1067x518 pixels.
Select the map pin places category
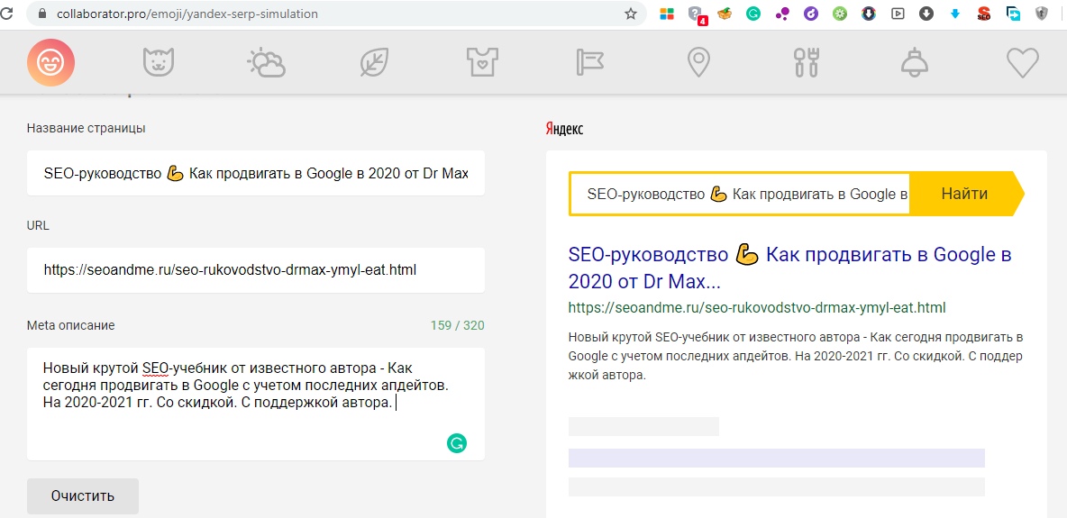pyautogui.click(x=698, y=63)
